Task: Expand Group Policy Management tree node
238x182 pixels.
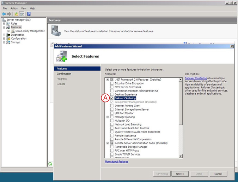Action: pyautogui.click(x=8, y=31)
